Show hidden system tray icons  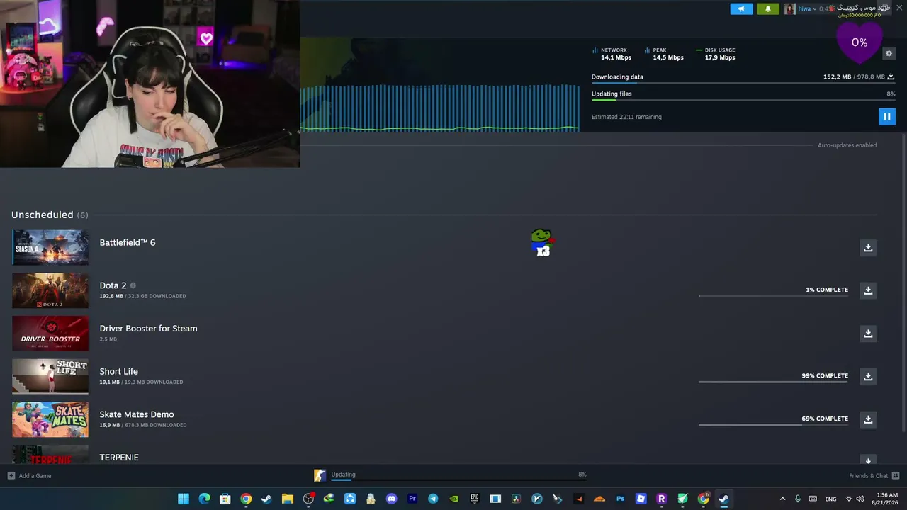pos(782,499)
